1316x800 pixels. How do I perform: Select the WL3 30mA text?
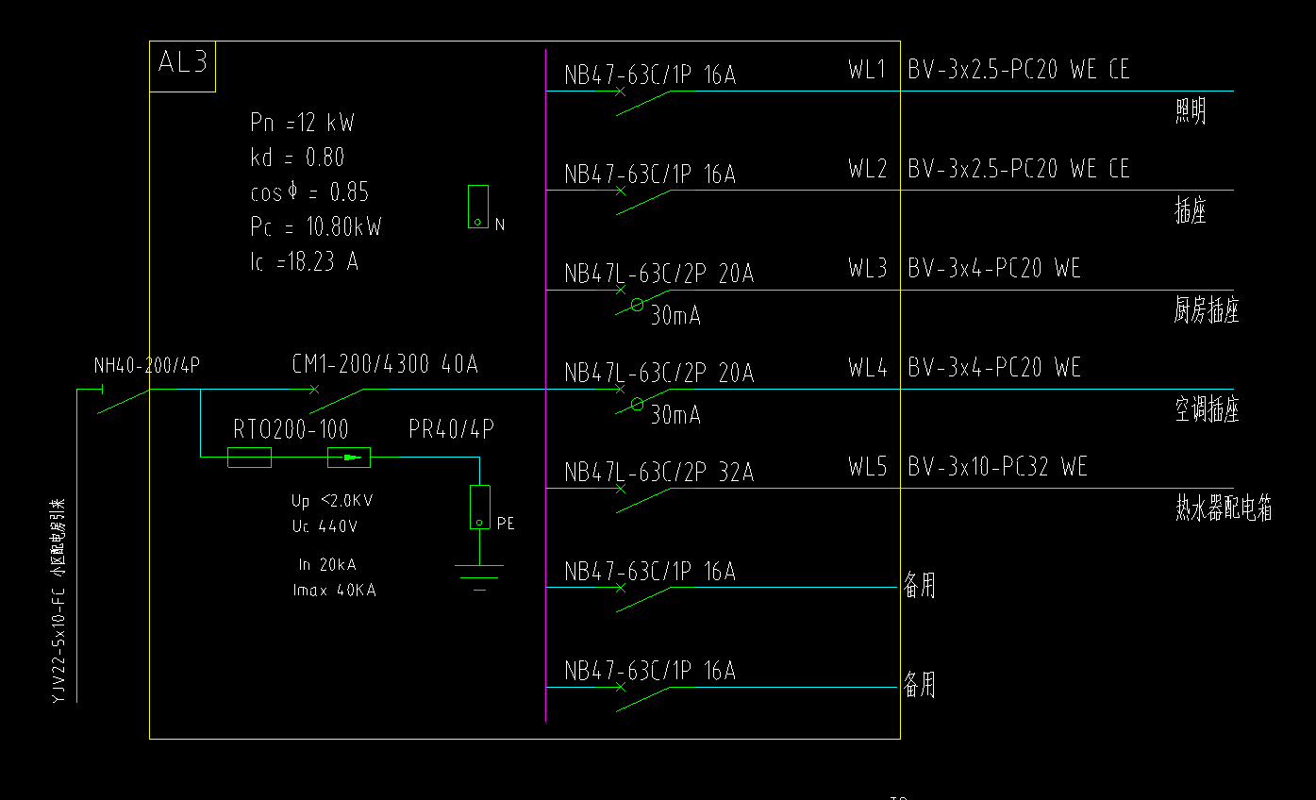(675, 316)
